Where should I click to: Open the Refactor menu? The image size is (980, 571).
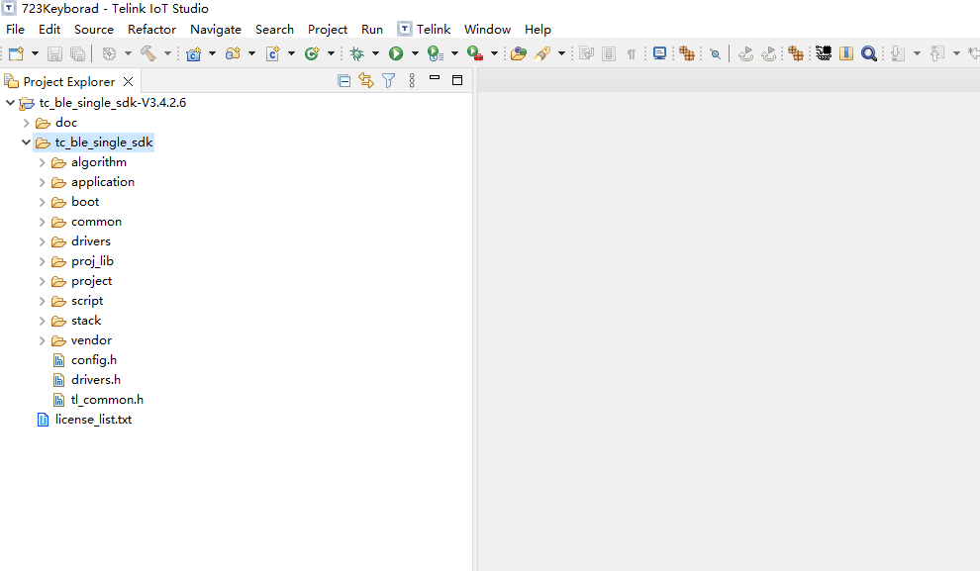[x=151, y=30]
